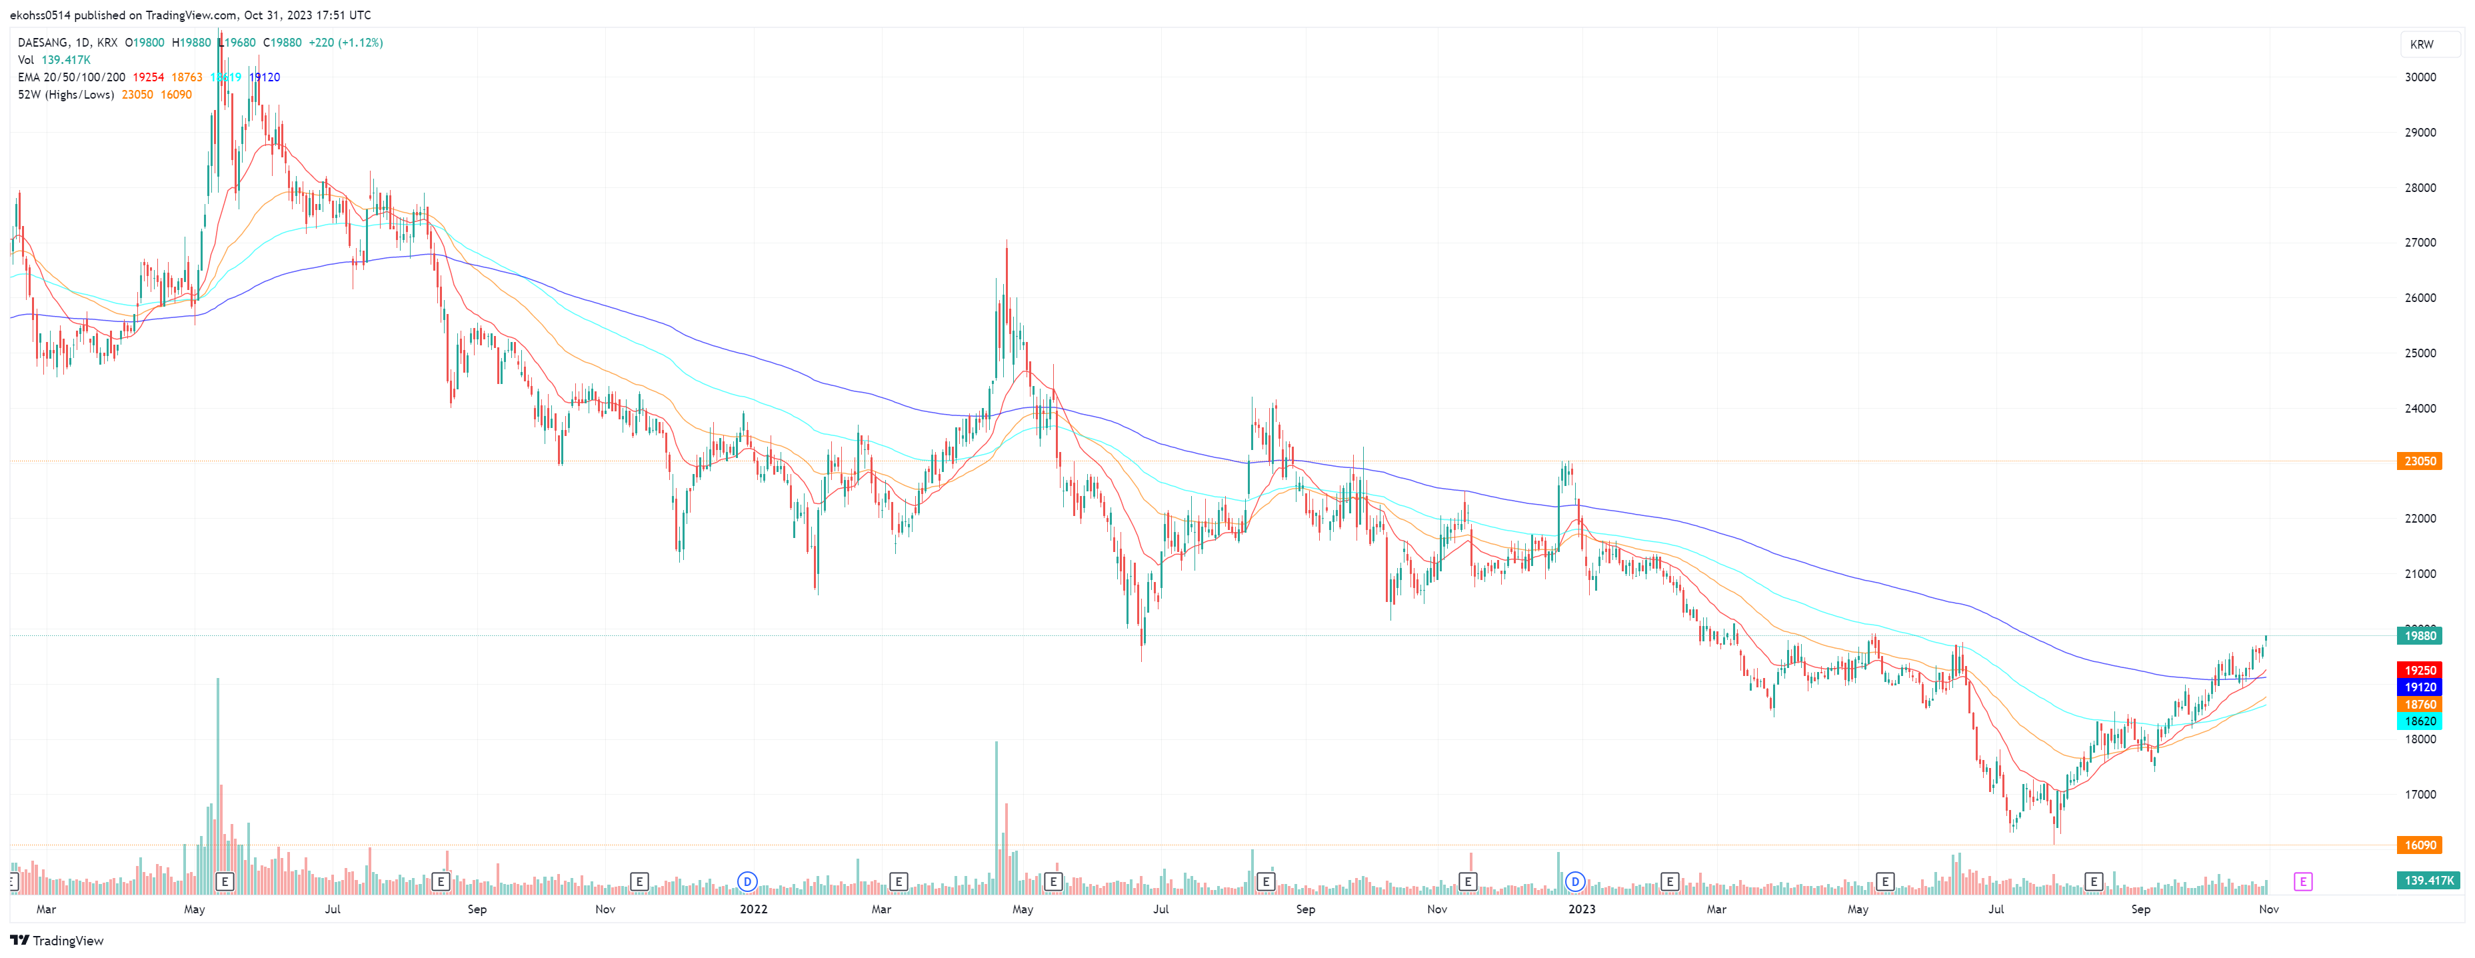Select the EMA 20/50/100/200 indicator legend
This screenshot has width=2475, height=958.
[x=71, y=78]
